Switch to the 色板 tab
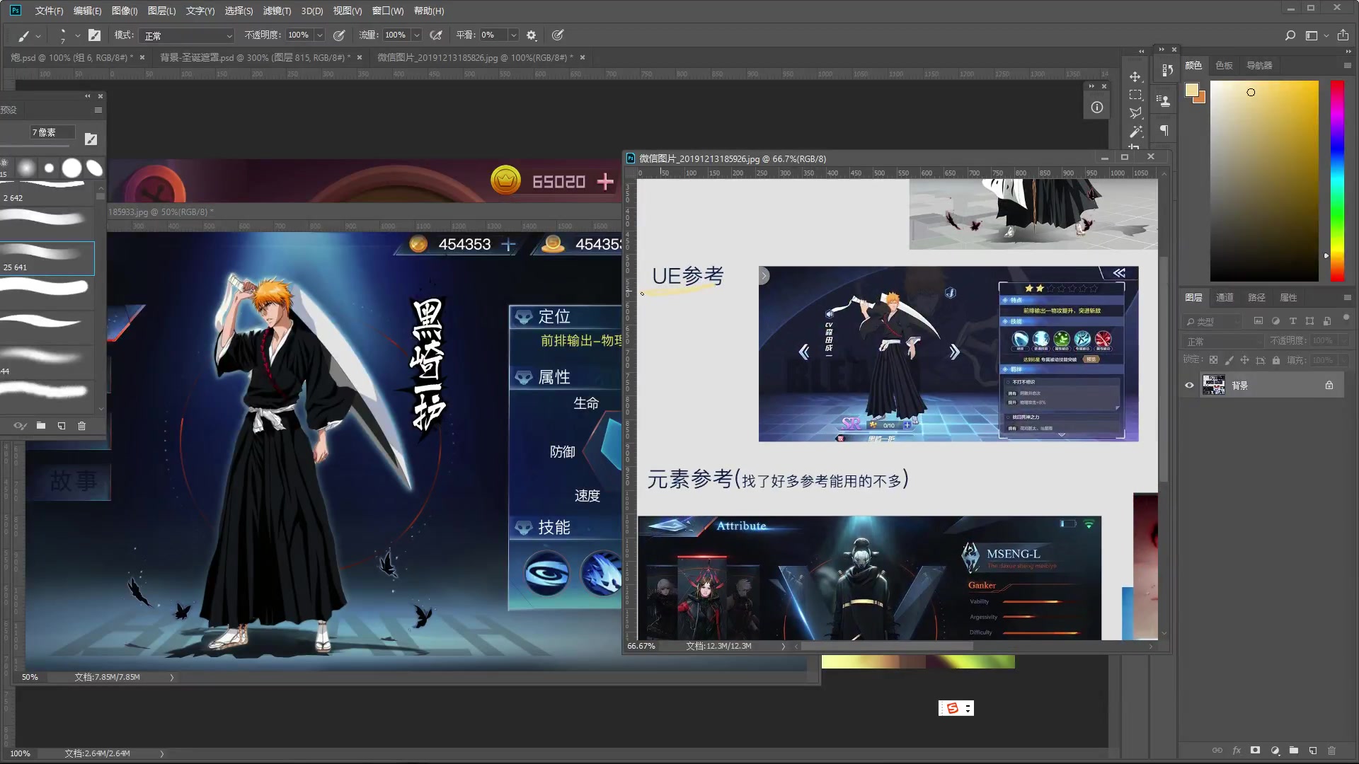The height and width of the screenshot is (764, 1359). (1224, 65)
